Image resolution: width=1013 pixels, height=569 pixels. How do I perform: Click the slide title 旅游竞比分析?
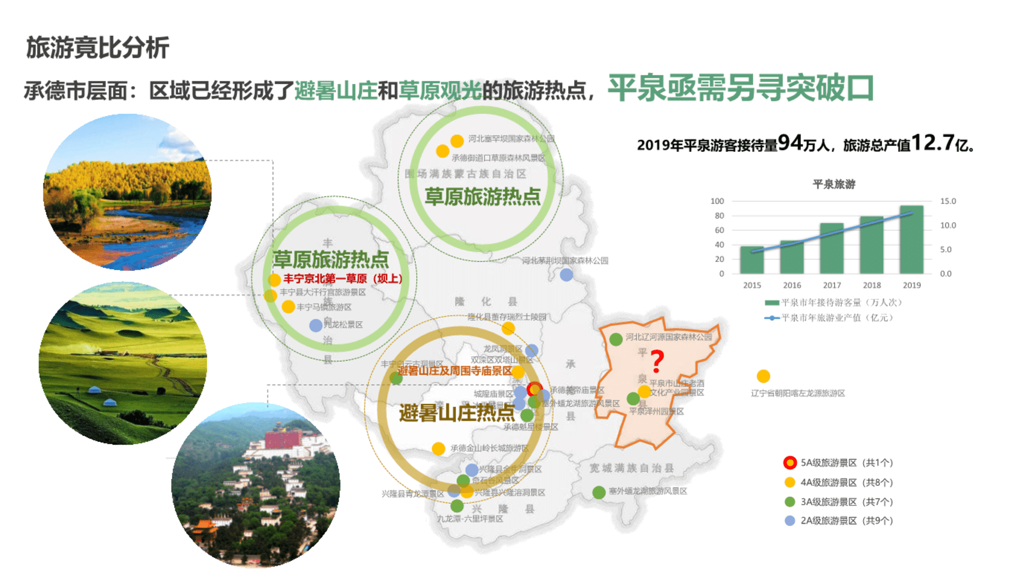click(x=98, y=48)
